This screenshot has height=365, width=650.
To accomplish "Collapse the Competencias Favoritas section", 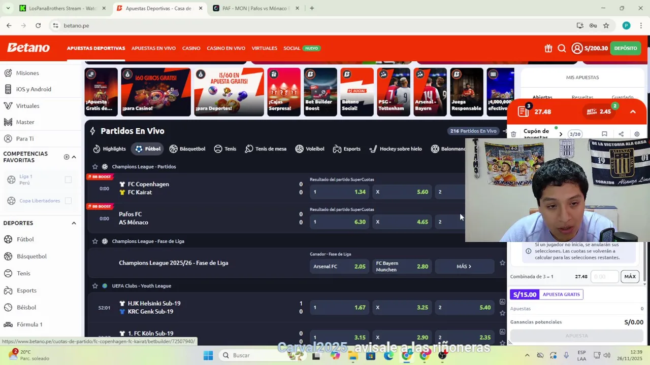I will [74, 157].
